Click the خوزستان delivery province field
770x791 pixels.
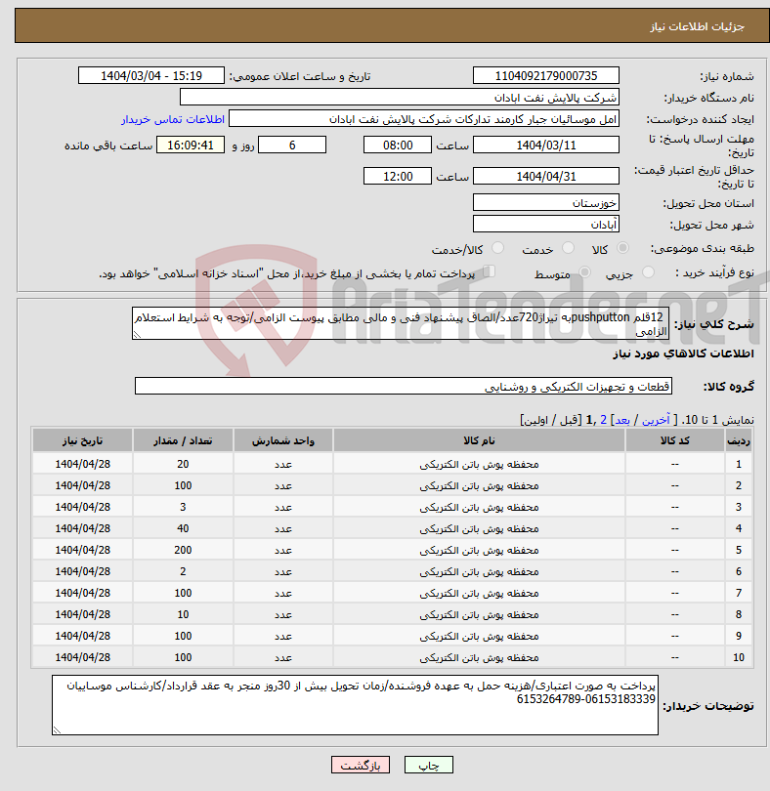click(x=546, y=203)
